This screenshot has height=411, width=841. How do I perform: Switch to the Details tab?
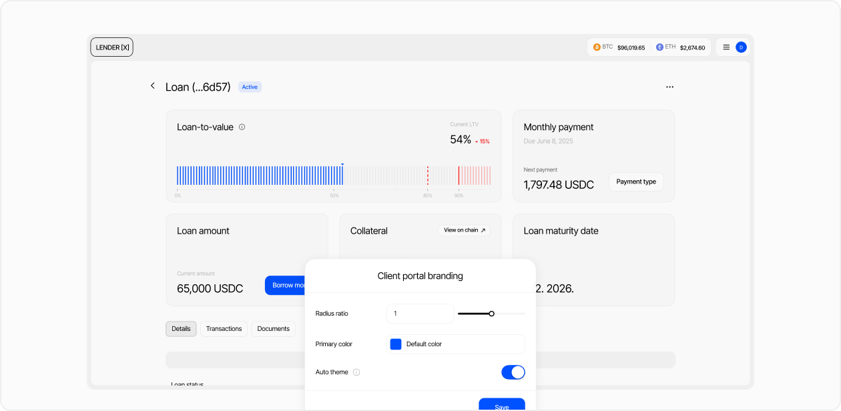[181, 329]
